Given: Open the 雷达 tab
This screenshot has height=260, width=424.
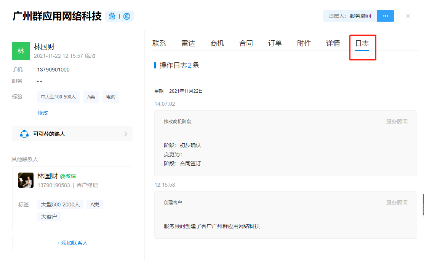Looking at the screenshot, I should point(188,43).
